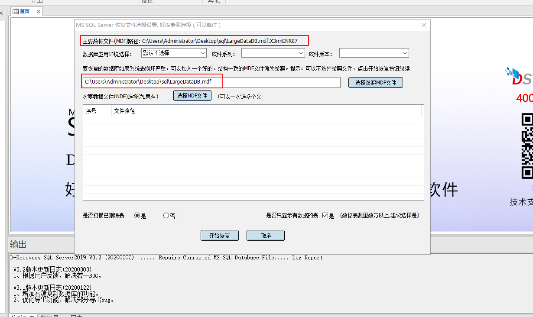Click the 选择NDF文件 button
The width and height of the screenshot is (533, 317).
[192, 96]
